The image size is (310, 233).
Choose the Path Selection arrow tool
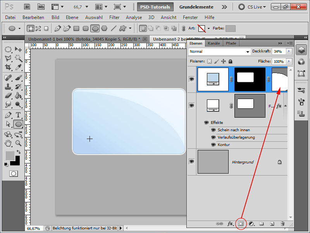click(8, 124)
